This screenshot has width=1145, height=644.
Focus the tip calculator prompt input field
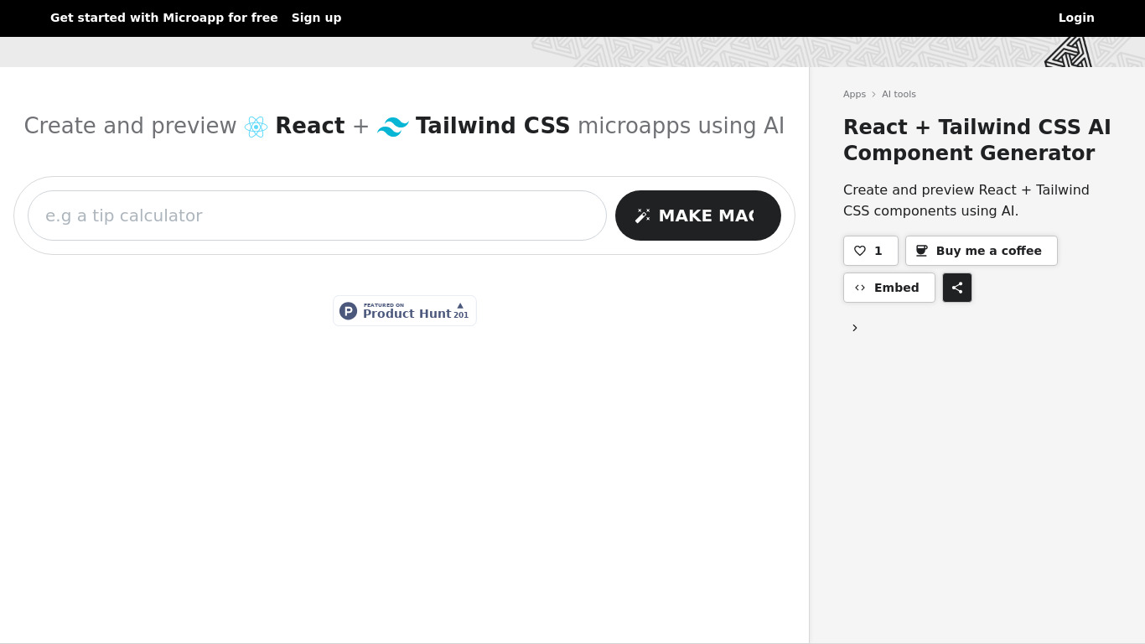317,216
